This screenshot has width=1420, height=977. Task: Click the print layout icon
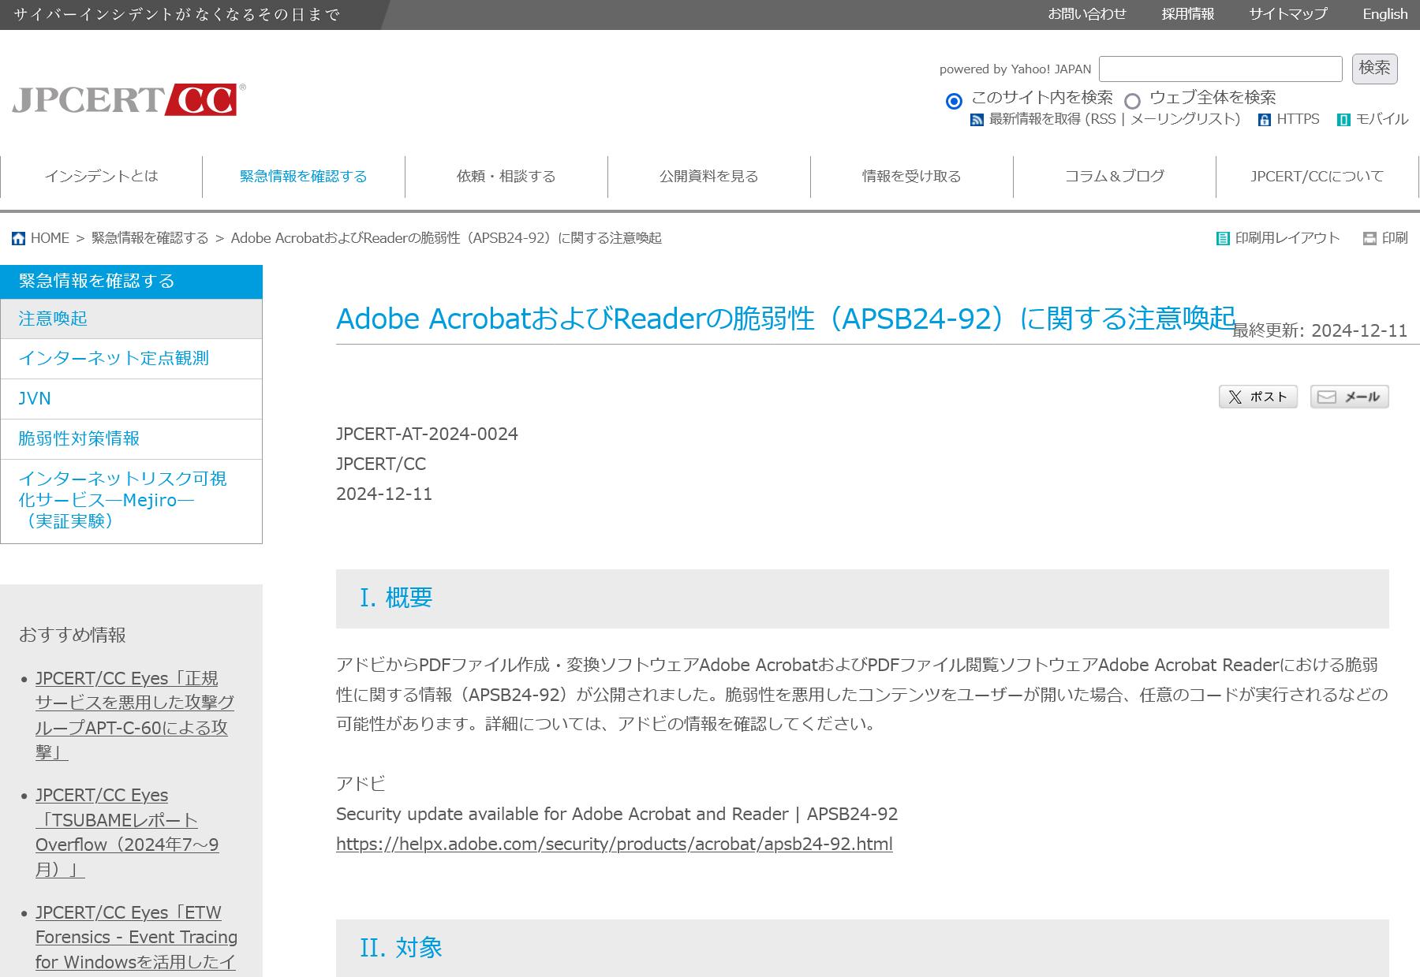1223,238
